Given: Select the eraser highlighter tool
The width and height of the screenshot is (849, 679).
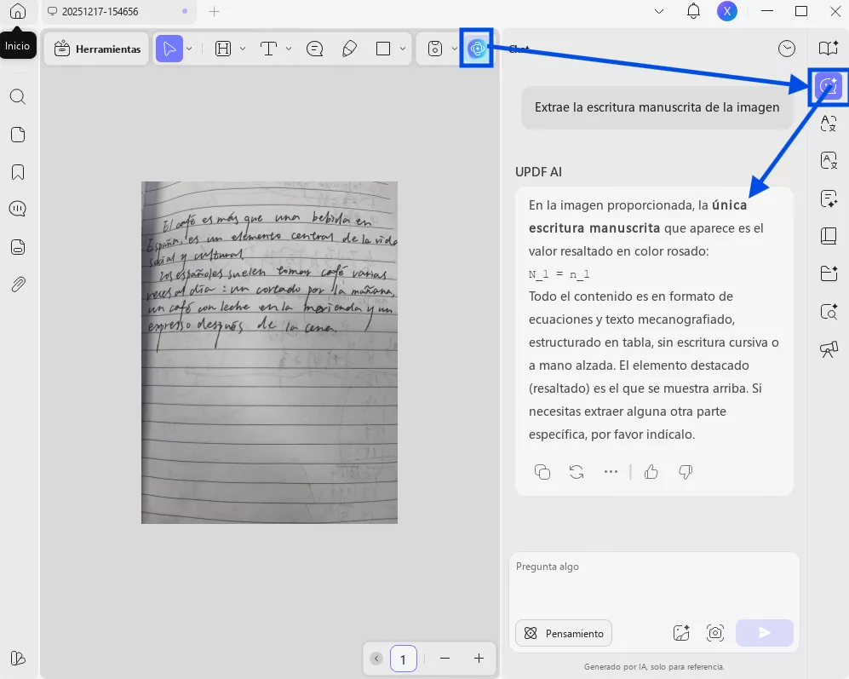Looking at the screenshot, I should (x=349, y=49).
